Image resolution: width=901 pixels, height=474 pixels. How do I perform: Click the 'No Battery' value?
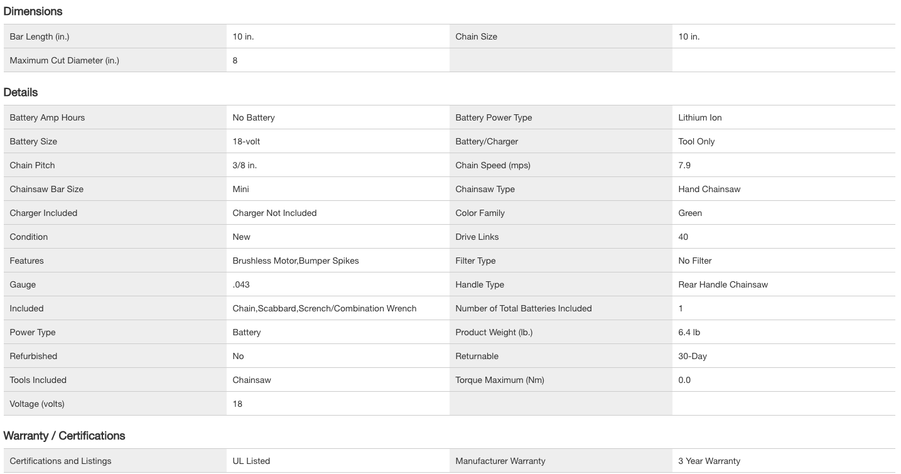point(254,117)
